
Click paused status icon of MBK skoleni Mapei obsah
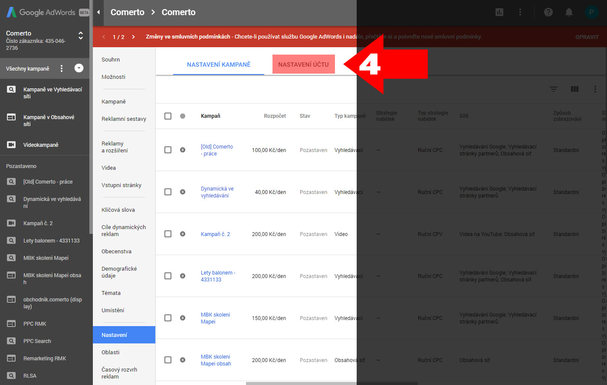pyautogui.click(x=183, y=360)
